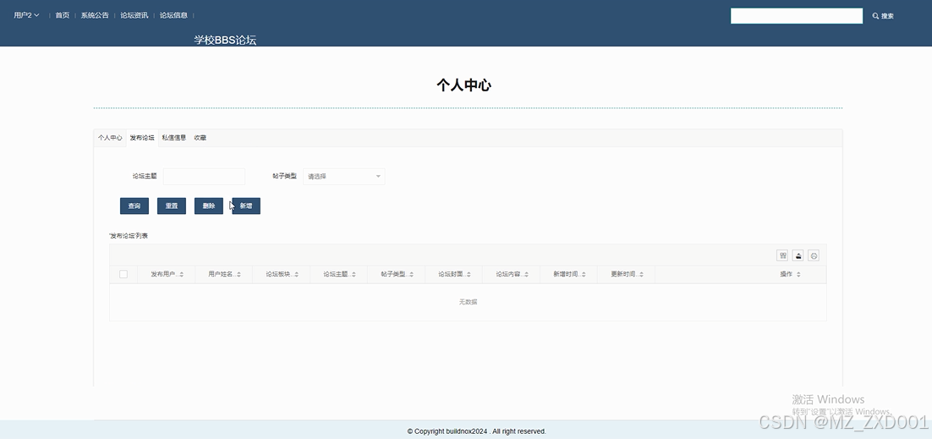Image resolution: width=932 pixels, height=439 pixels.
Task: Click the 删除 button
Action: click(x=209, y=206)
